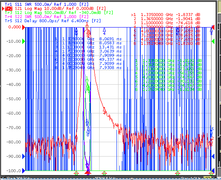The image size is (221, 180).
Task: Select the Tr4 S22 SWR trace label
Action: (x=47, y=17)
